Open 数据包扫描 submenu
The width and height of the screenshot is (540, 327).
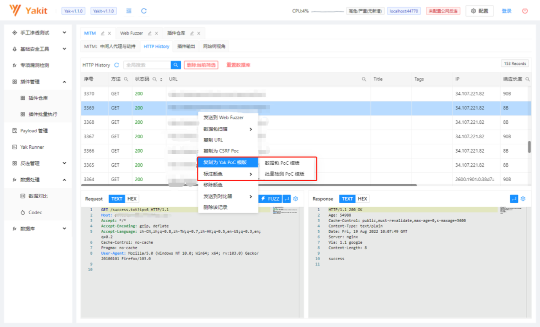coord(228,129)
